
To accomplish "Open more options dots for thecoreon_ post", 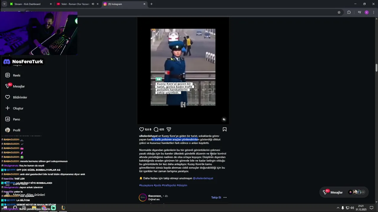I will (225, 198).
